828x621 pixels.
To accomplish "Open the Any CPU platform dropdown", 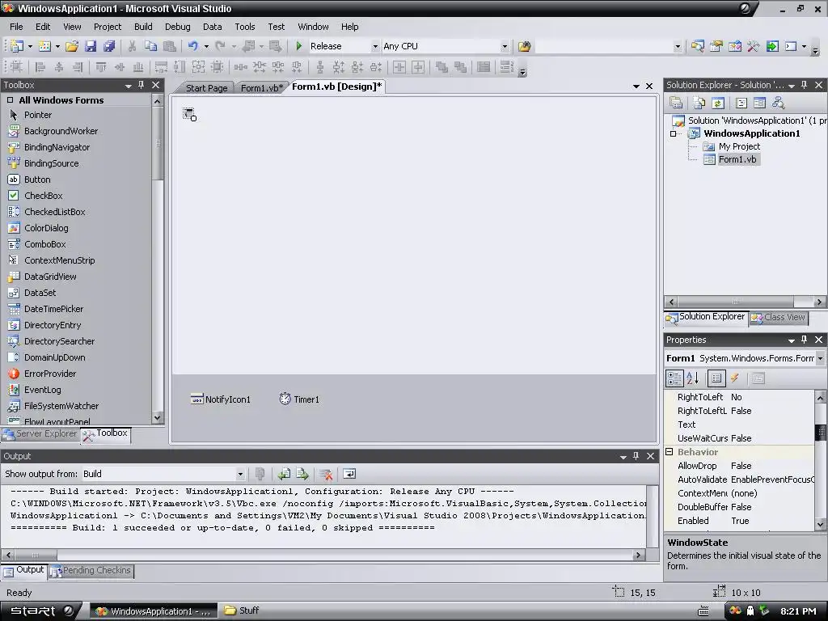I will point(505,46).
